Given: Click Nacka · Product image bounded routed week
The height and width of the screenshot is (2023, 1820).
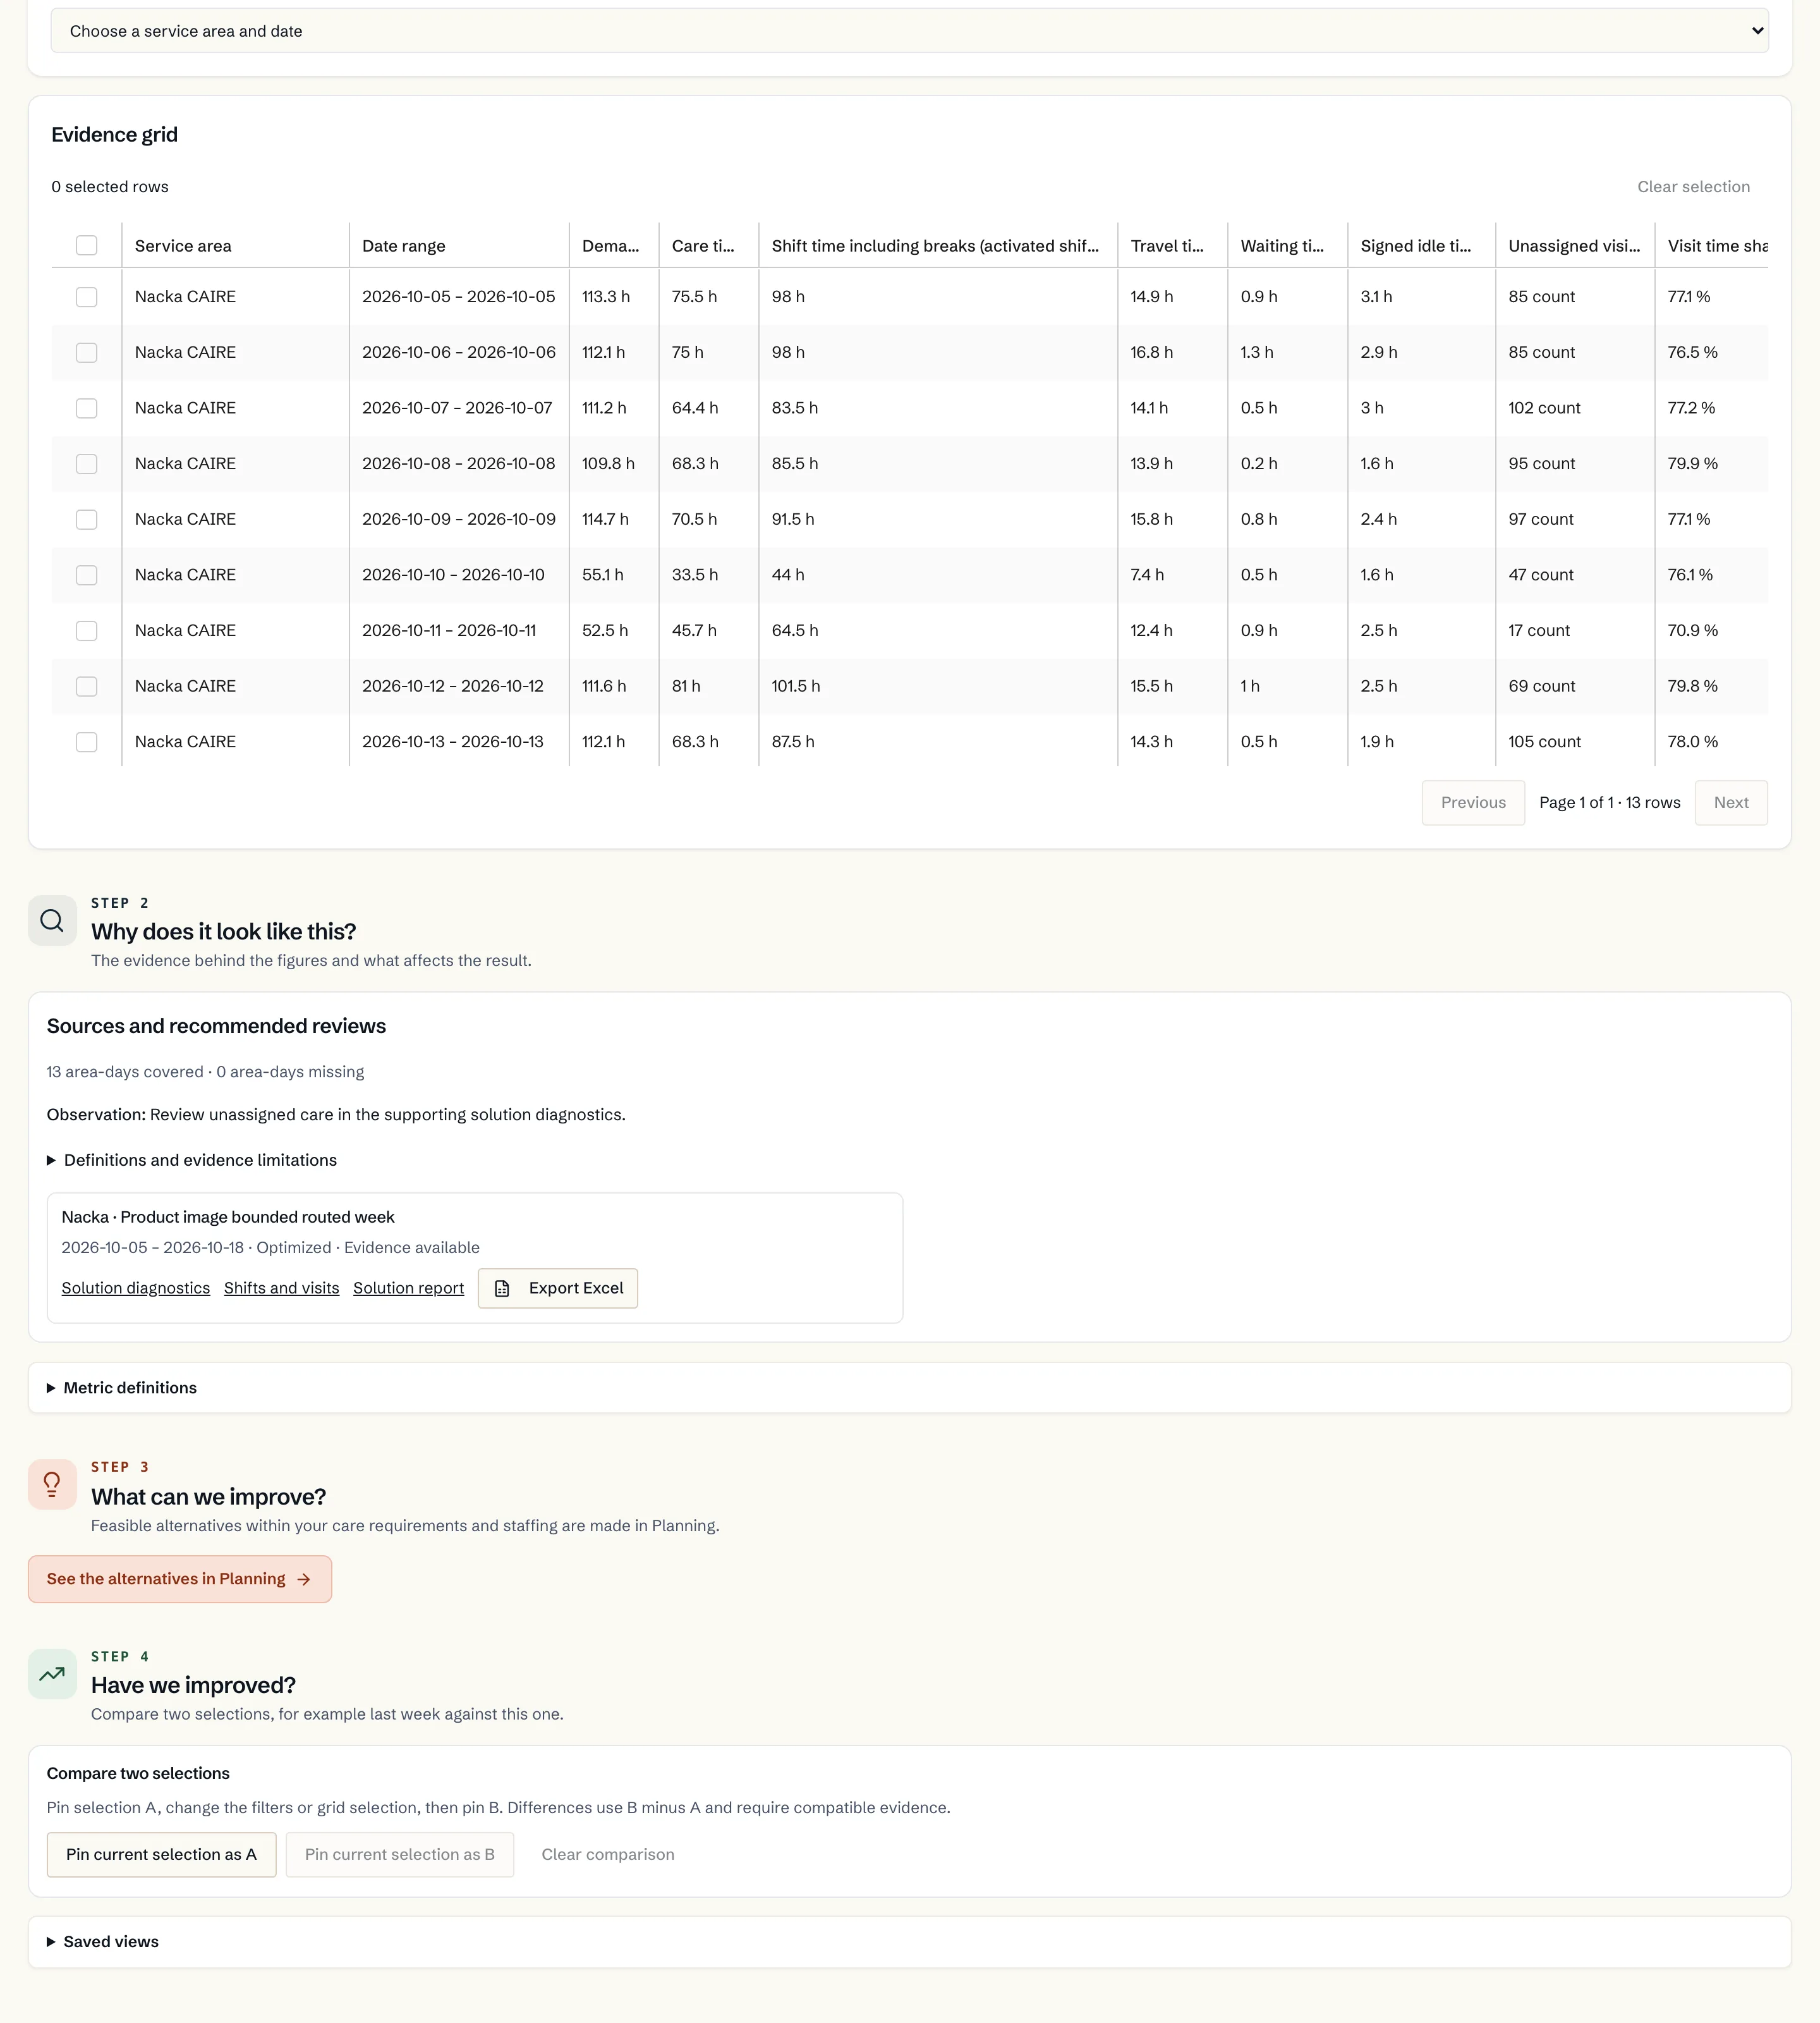Looking at the screenshot, I should 228,1218.
